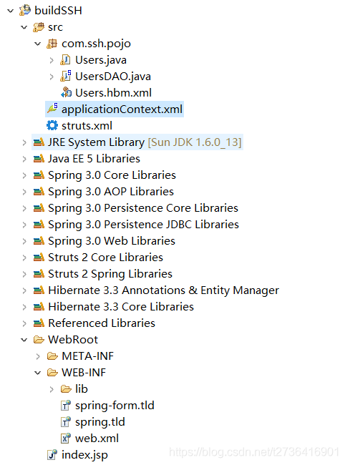The height and width of the screenshot is (465, 345).
Task: Select the spring-form.tld file name
Action: pyautogui.click(x=115, y=406)
